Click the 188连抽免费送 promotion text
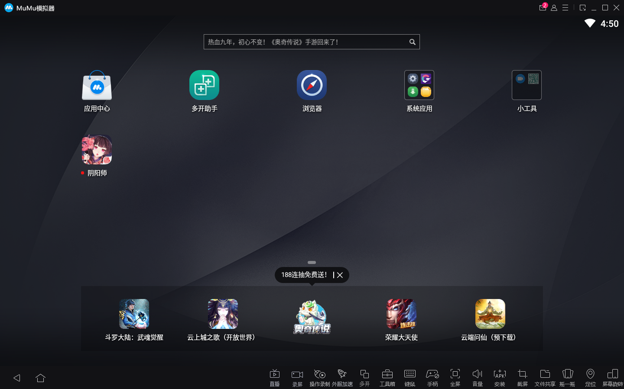624x389 pixels. click(x=304, y=275)
